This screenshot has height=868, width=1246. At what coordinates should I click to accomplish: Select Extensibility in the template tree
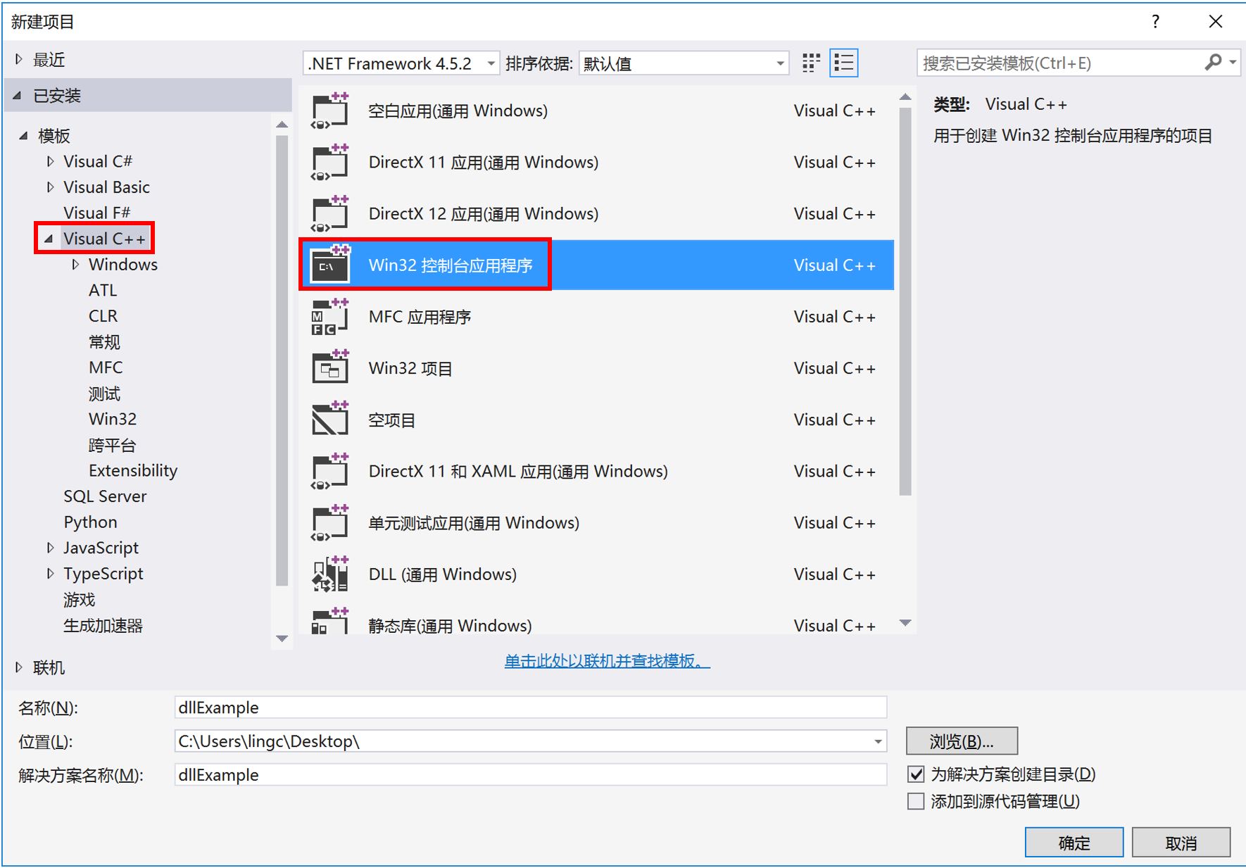tap(133, 470)
